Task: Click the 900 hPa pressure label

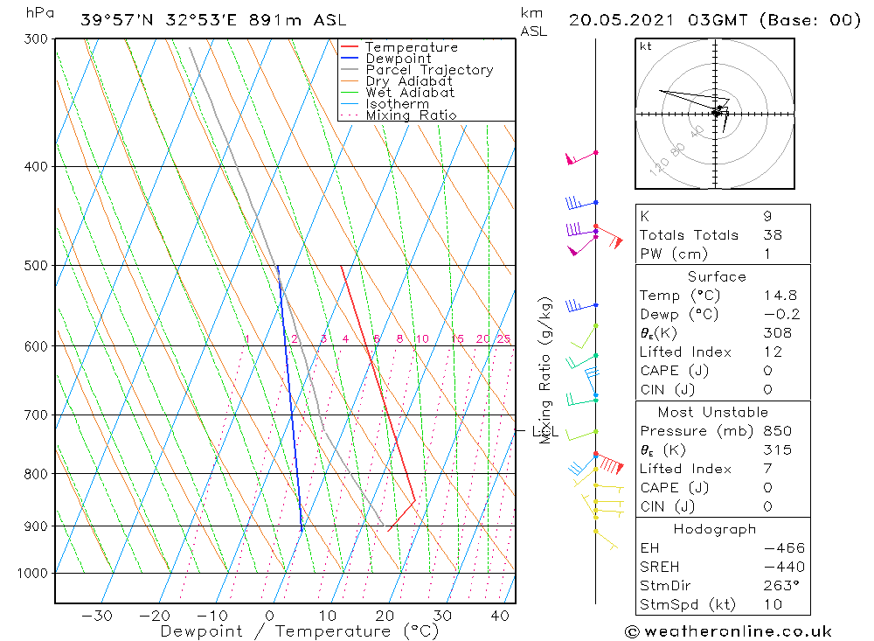Action: coord(37,526)
